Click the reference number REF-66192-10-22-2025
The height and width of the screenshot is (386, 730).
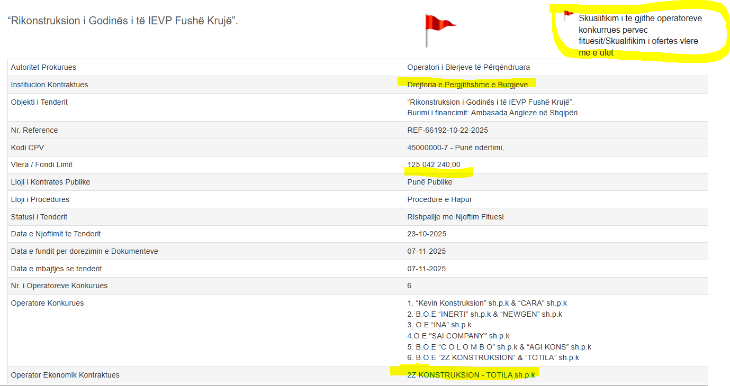(x=447, y=130)
